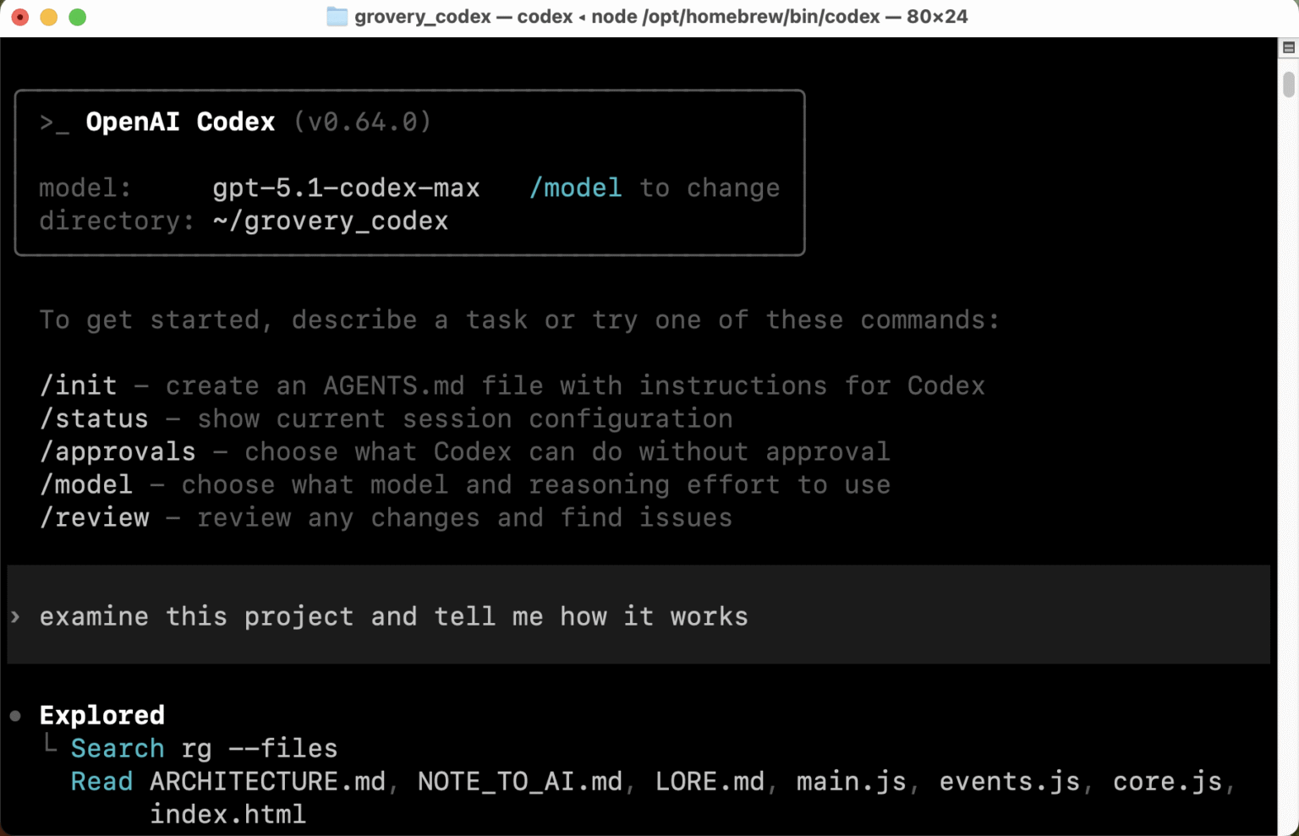The height and width of the screenshot is (836, 1299).
Task: Click the Explored bullet marker
Action: point(14,714)
